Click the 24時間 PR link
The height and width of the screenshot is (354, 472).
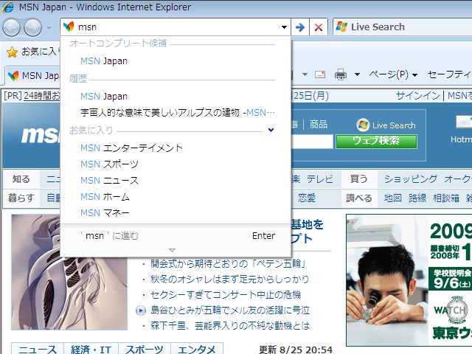(42, 96)
